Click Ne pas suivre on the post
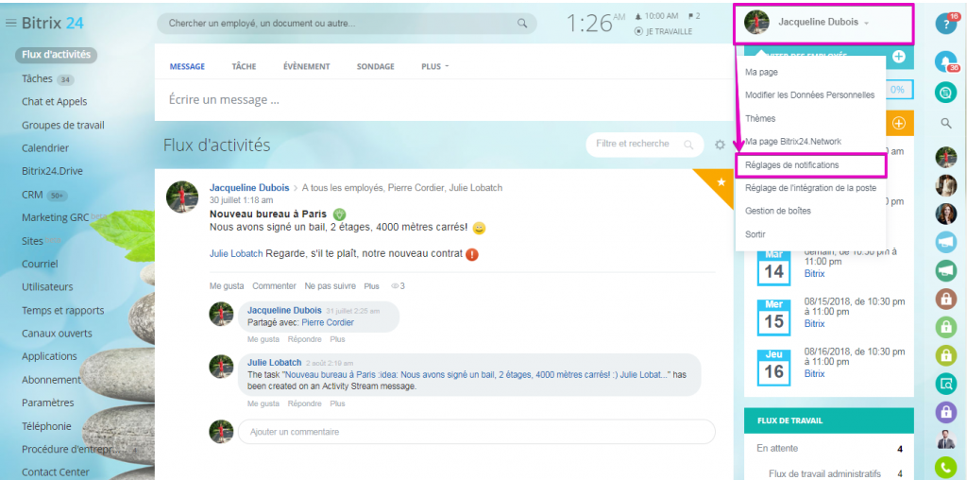Image resolution: width=967 pixels, height=480 pixels. tap(330, 286)
